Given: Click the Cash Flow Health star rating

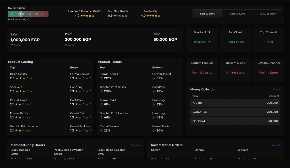Looking at the screenshot, I should click(x=120, y=16).
